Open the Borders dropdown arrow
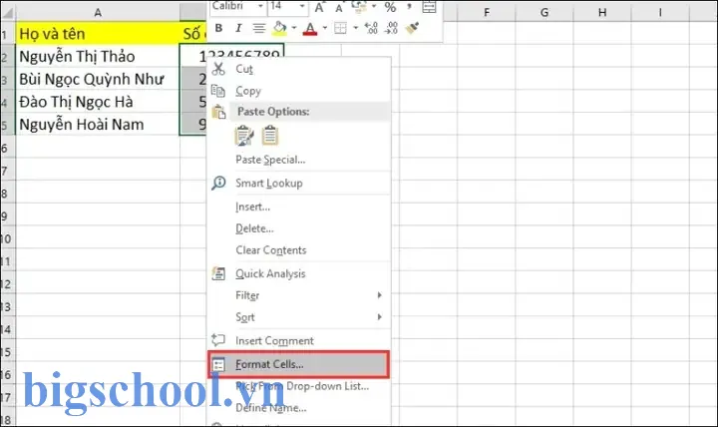Viewport: 718px width, 427px height. coord(355,28)
